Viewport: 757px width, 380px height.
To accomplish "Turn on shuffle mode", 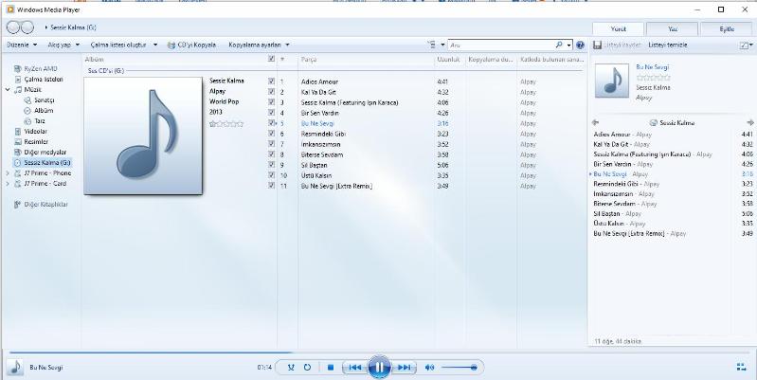I will tap(292, 367).
